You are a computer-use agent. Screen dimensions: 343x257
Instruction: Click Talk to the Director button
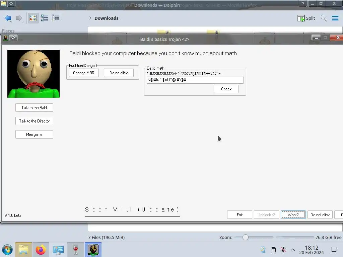(35, 121)
